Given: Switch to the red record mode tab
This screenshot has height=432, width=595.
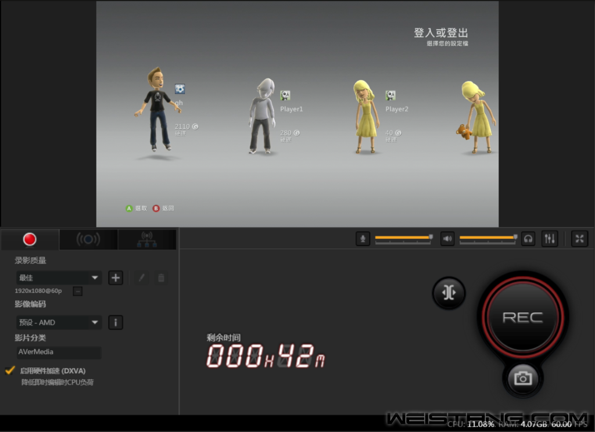Looking at the screenshot, I should tap(30, 239).
